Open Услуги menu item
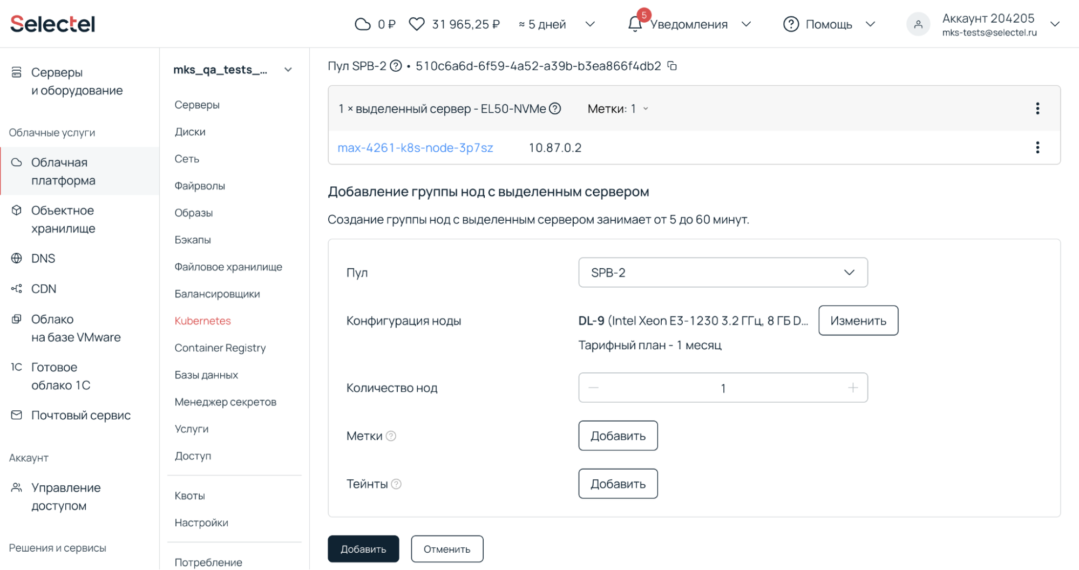Screen dimensions: 1079x570 (192, 429)
